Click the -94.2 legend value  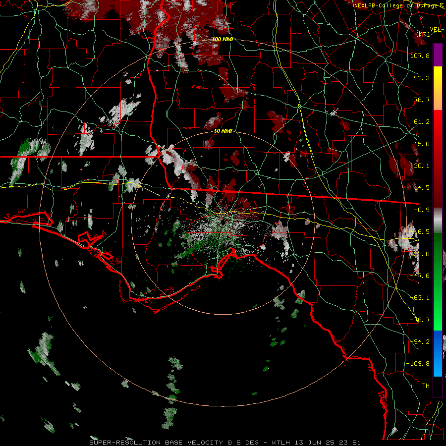(420, 341)
